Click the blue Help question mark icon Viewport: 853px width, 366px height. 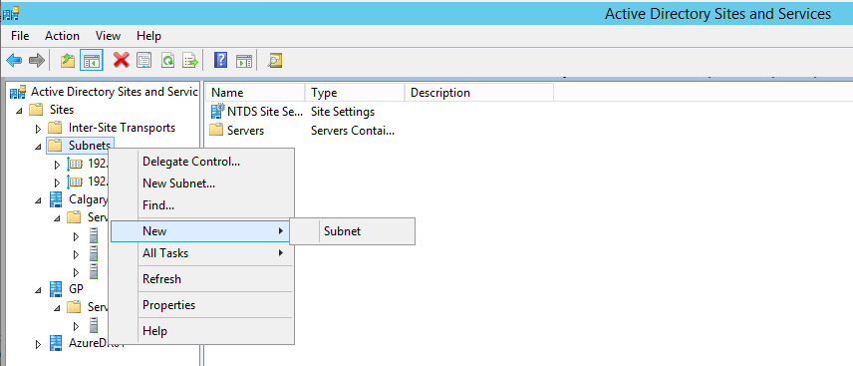(220, 60)
